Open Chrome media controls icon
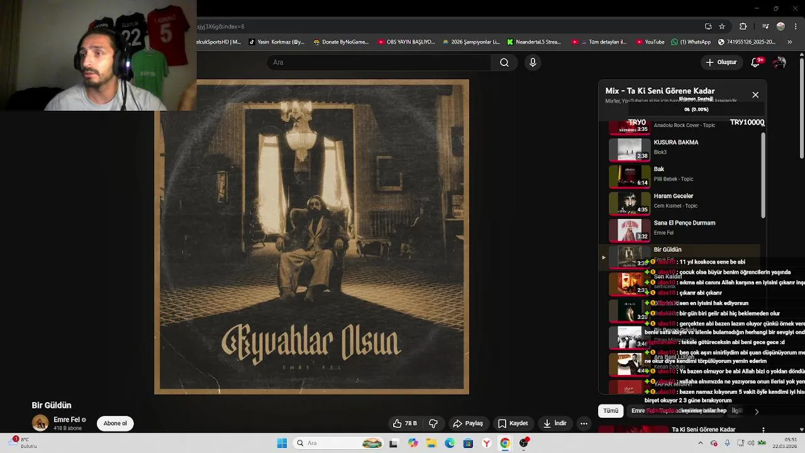 click(x=765, y=26)
